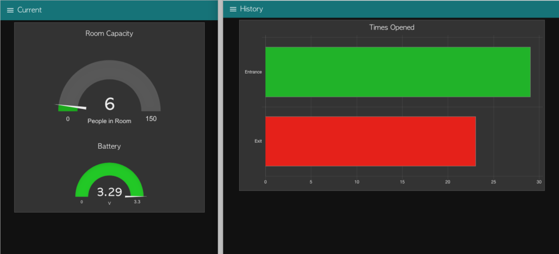Click the 30 tick label on chart axis
Screen dimensions: 559x254
539,182
